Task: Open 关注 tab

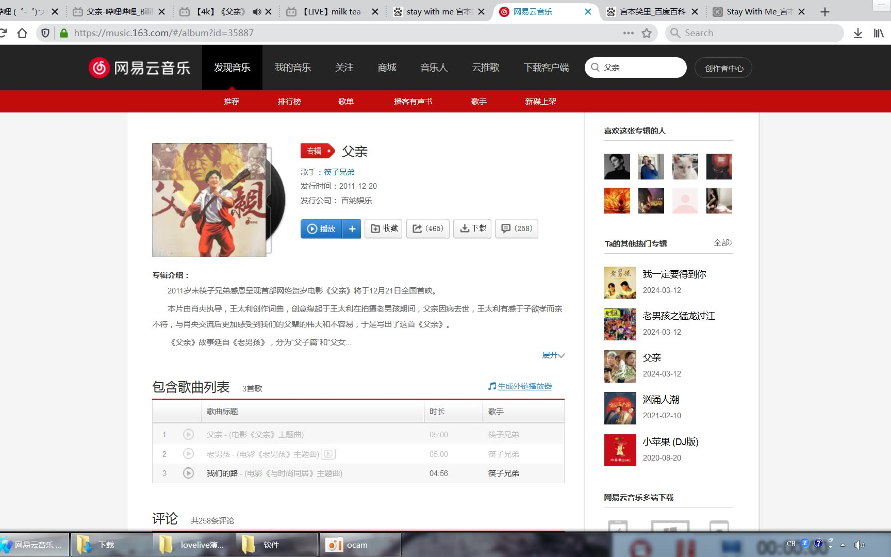Action: [344, 68]
